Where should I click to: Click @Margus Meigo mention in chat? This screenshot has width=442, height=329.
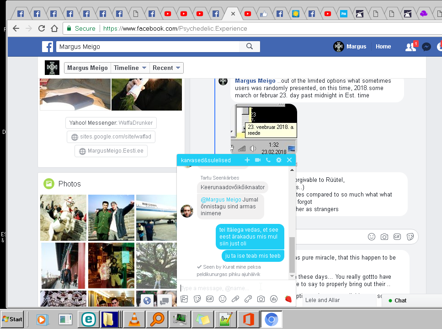tap(221, 200)
